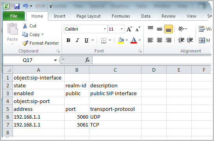Click the Paste clipboard icon
The height and width of the screenshot is (141, 214).
click(12, 29)
